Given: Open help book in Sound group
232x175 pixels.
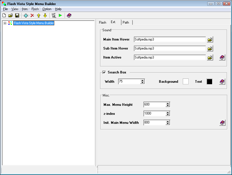Looking at the screenshot, I should pyautogui.click(x=222, y=57).
